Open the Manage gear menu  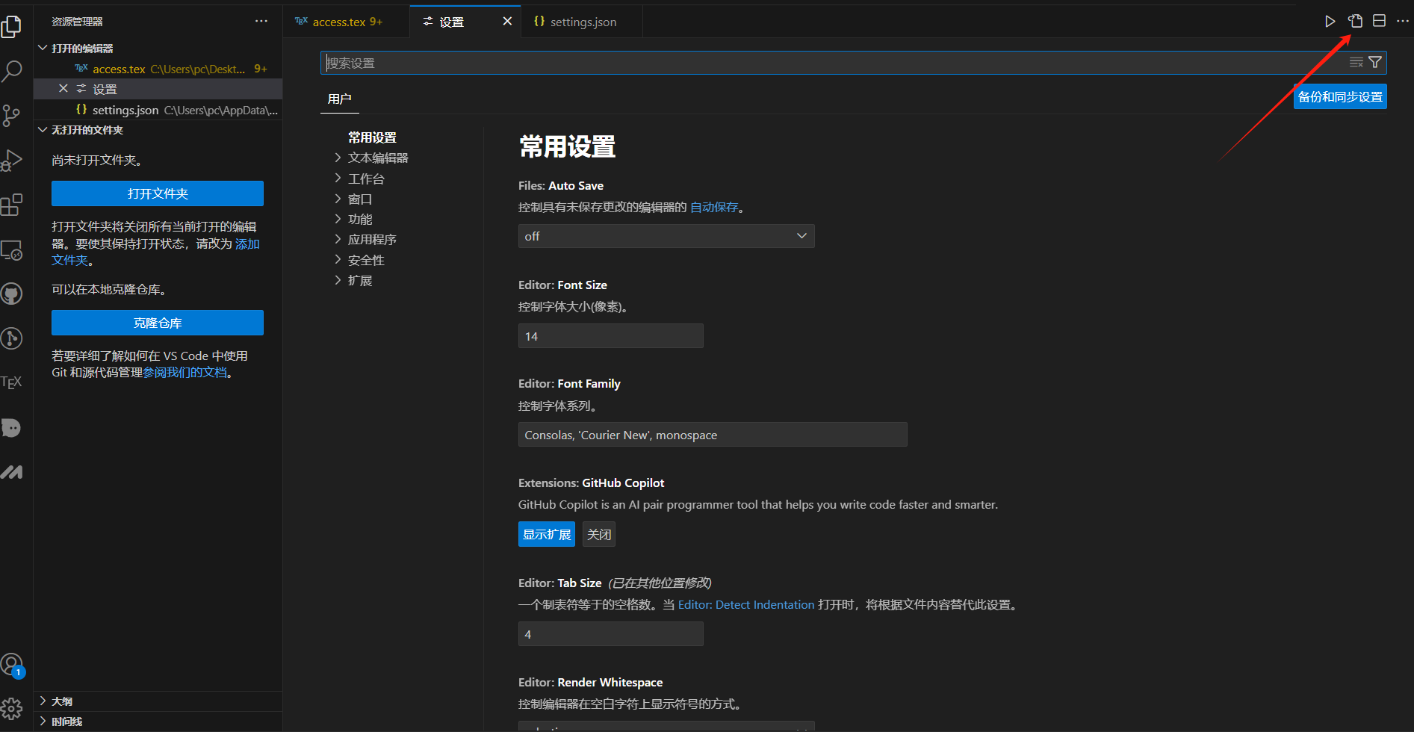point(12,708)
